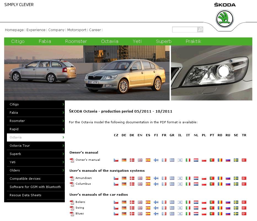Click the search magnifier button
Screen dimensions: 257x221
[200, 29]
